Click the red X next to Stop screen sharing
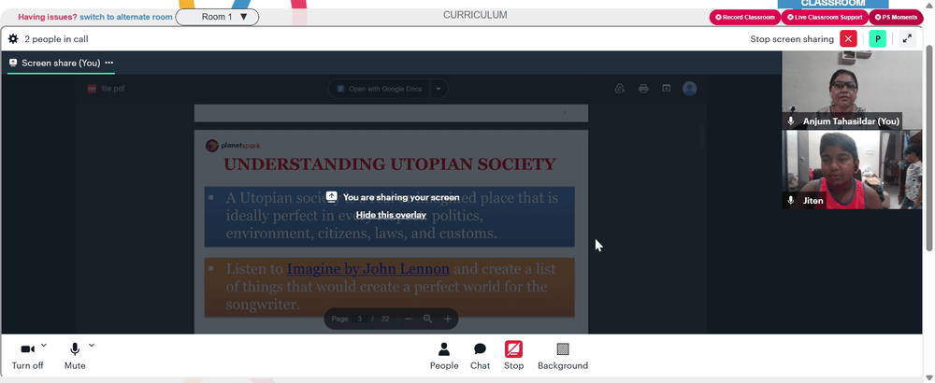The image size is (935, 383). pos(848,38)
